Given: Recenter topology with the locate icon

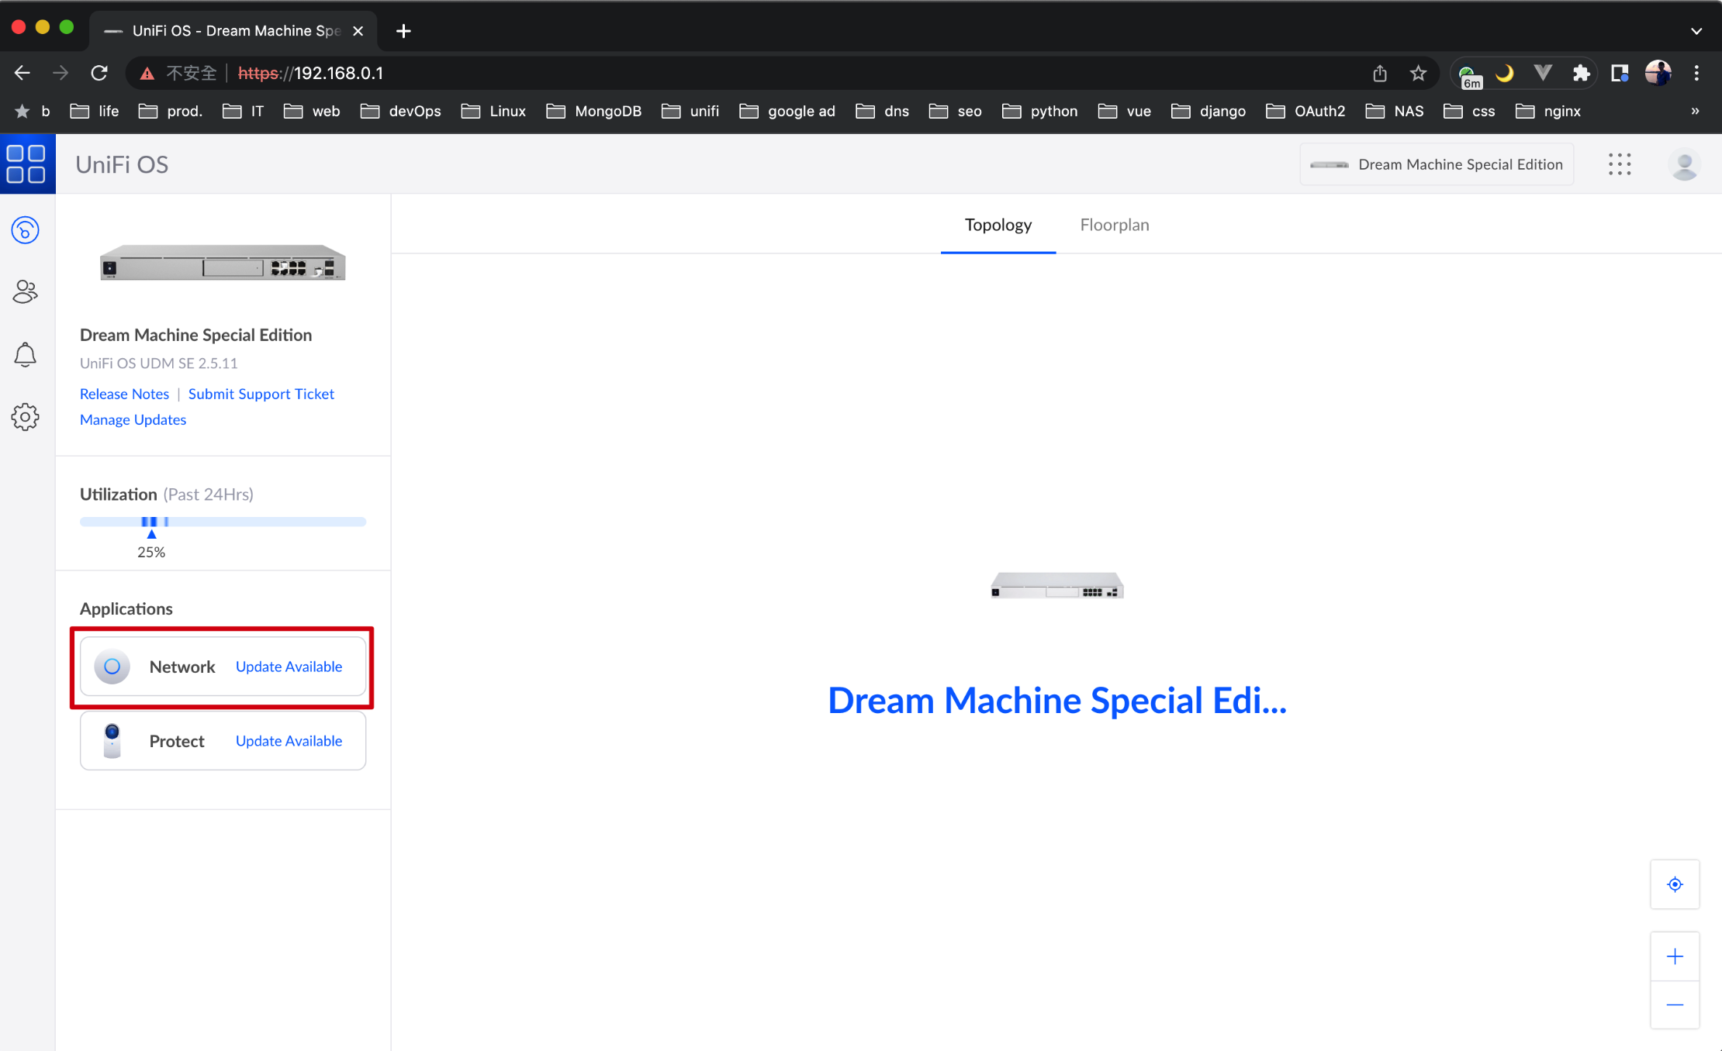Looking at the screenshot, I should coord(1675,884).
